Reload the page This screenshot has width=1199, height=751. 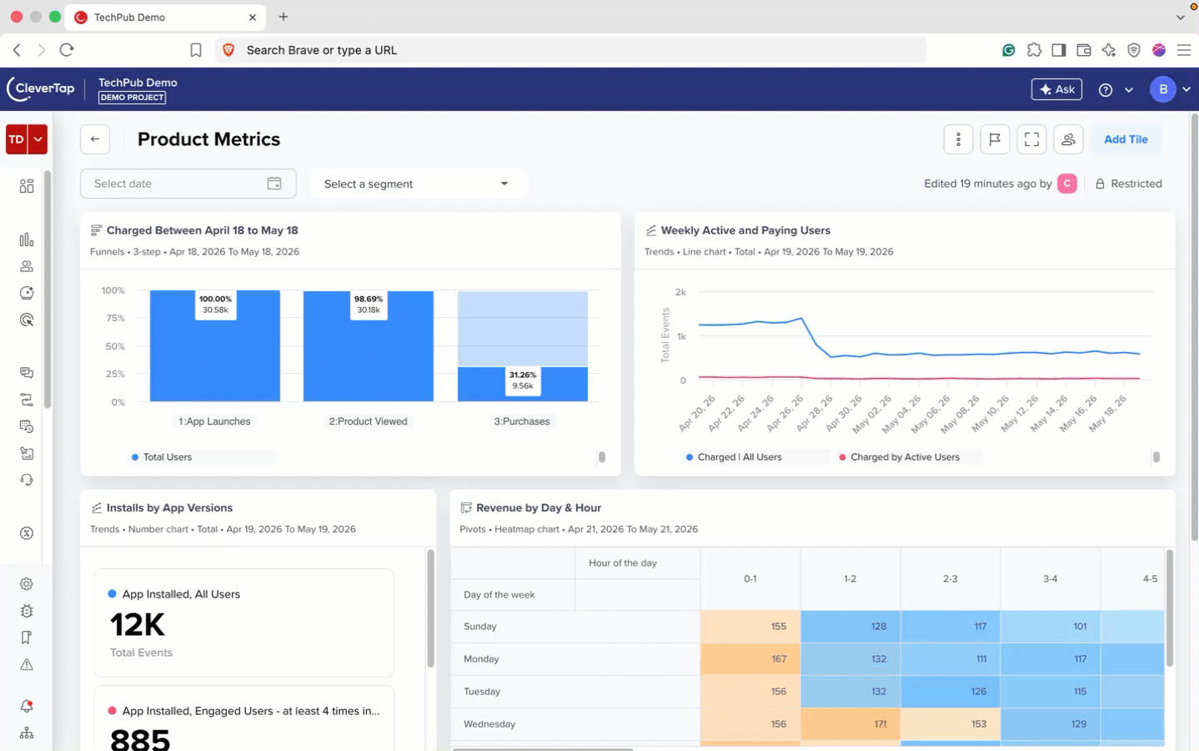(67, 50)
